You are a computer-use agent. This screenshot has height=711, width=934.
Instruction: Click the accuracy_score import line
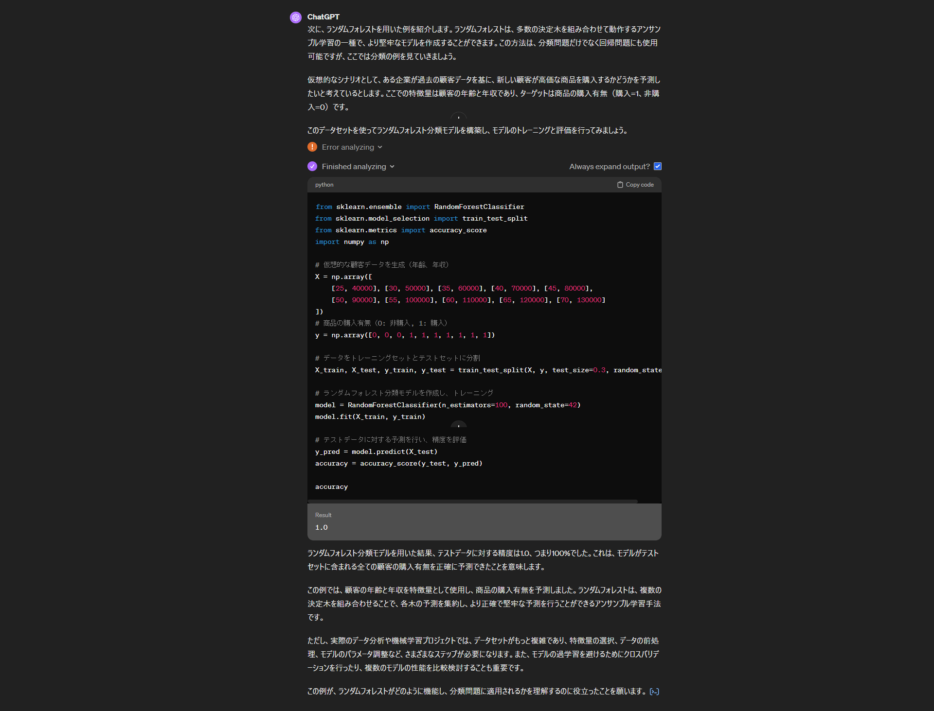(401, 230)
